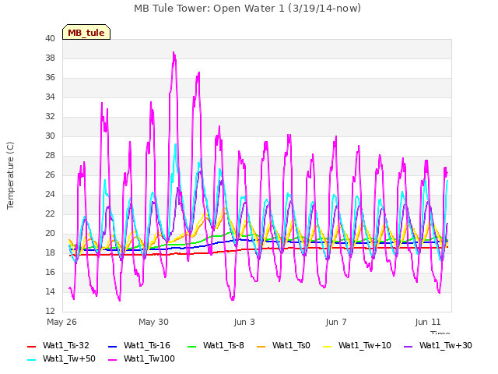The height and width of the screenshot is (374, 498).
Task: Click the cyan Wat1_Tw+50 legend swatch
Action: pyautogui.click(x=32, y=360)
